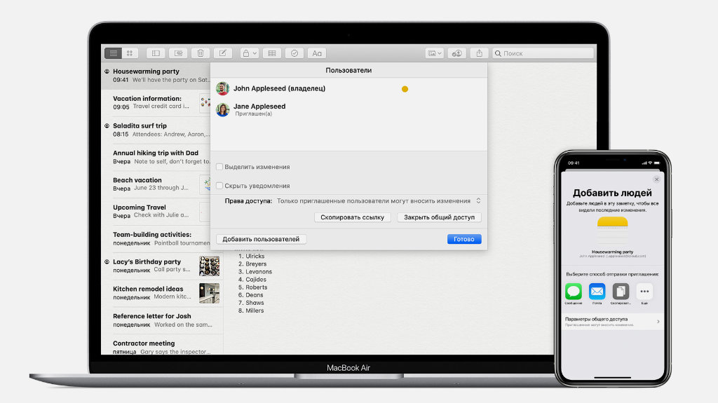This screenshot has height=403, width=718.
Task: Click list entry Millers in note
Action: pos(255,310)
